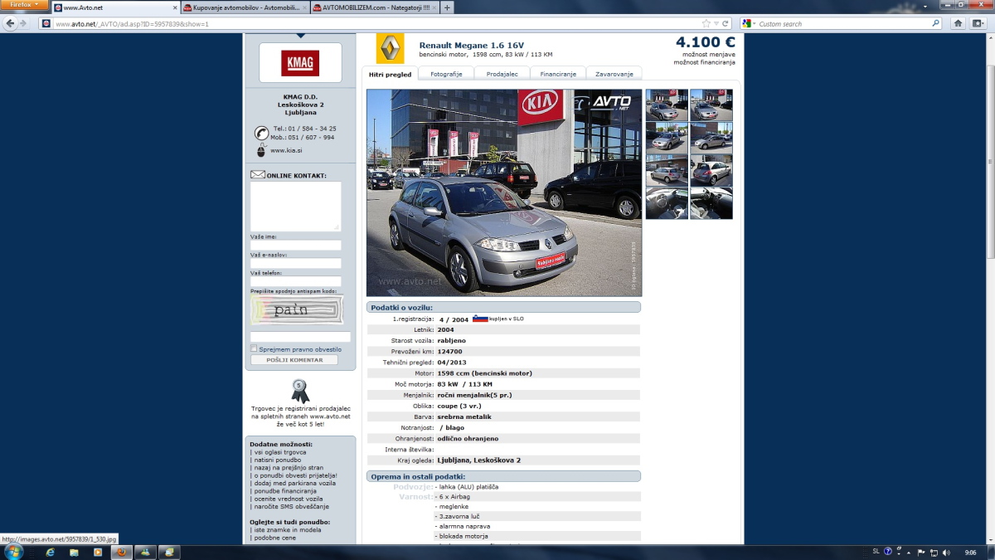This screenshot has height=560, width=995.
Task: Open the Financiranje tab
Action: (x=558, y=74)
